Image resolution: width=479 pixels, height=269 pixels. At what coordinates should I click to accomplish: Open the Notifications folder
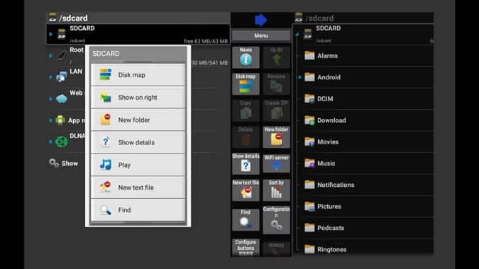[x=365, y=185]
